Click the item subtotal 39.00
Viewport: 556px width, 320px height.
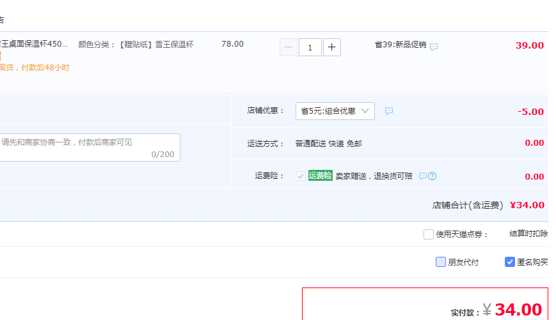(x=529, y=45)
